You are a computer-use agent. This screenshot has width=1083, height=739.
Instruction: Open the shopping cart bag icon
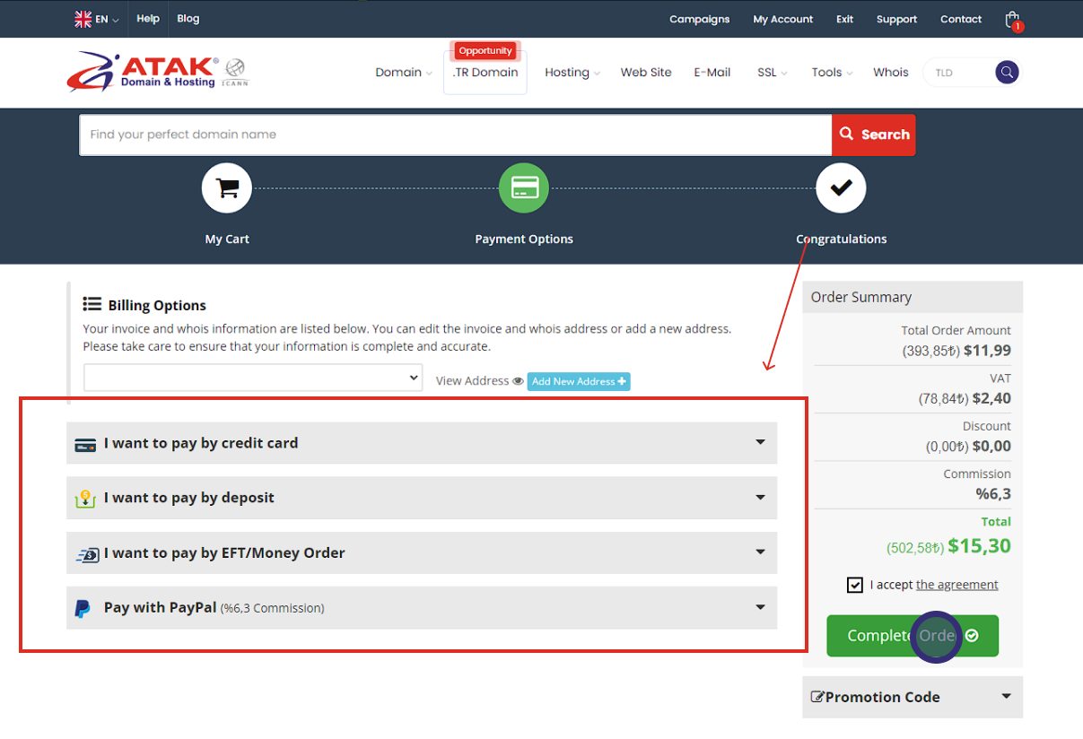click(x=1013, y=20)
